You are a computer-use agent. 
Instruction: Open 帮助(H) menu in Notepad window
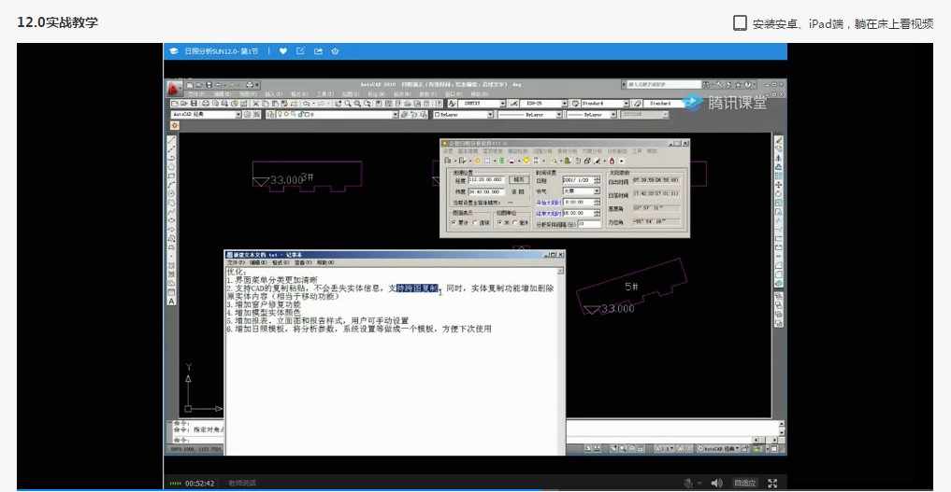(325, 262)
